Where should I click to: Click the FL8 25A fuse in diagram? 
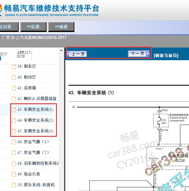161,121
